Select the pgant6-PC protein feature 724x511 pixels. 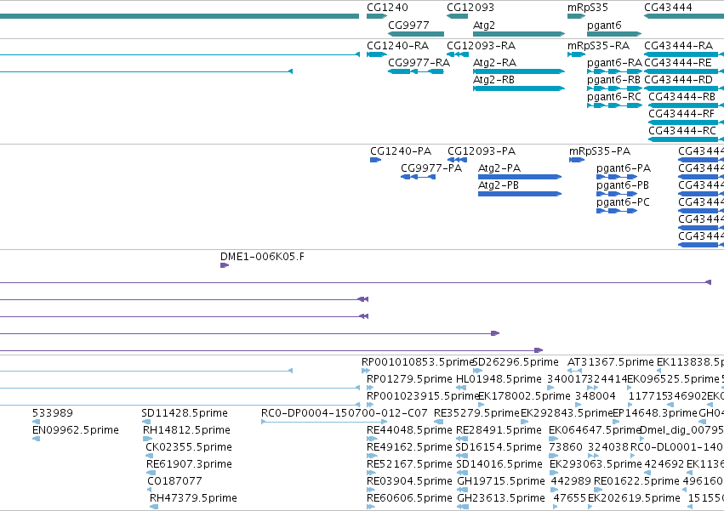point(617,212)
